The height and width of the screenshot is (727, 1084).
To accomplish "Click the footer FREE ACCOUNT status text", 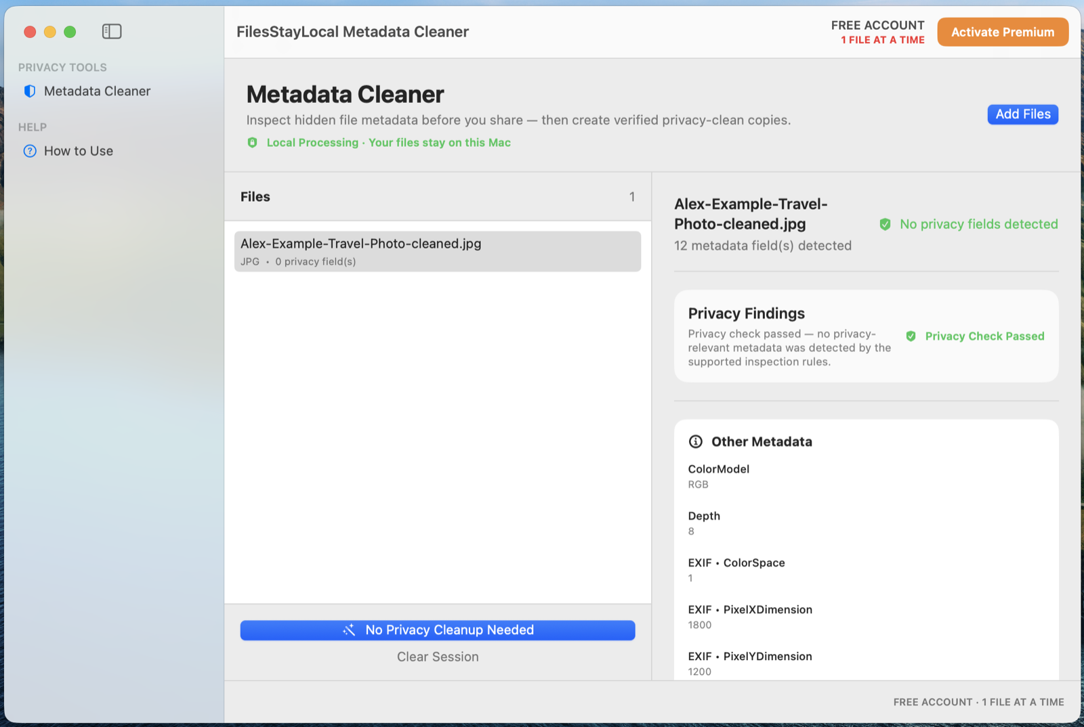I will [x=978, y=703].
